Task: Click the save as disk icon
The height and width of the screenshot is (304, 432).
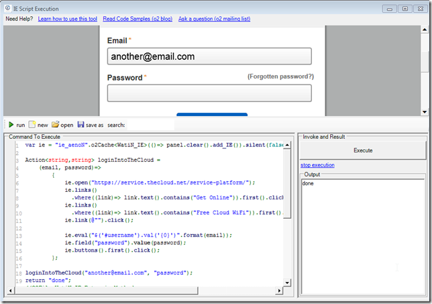Action: pos(81,125)
